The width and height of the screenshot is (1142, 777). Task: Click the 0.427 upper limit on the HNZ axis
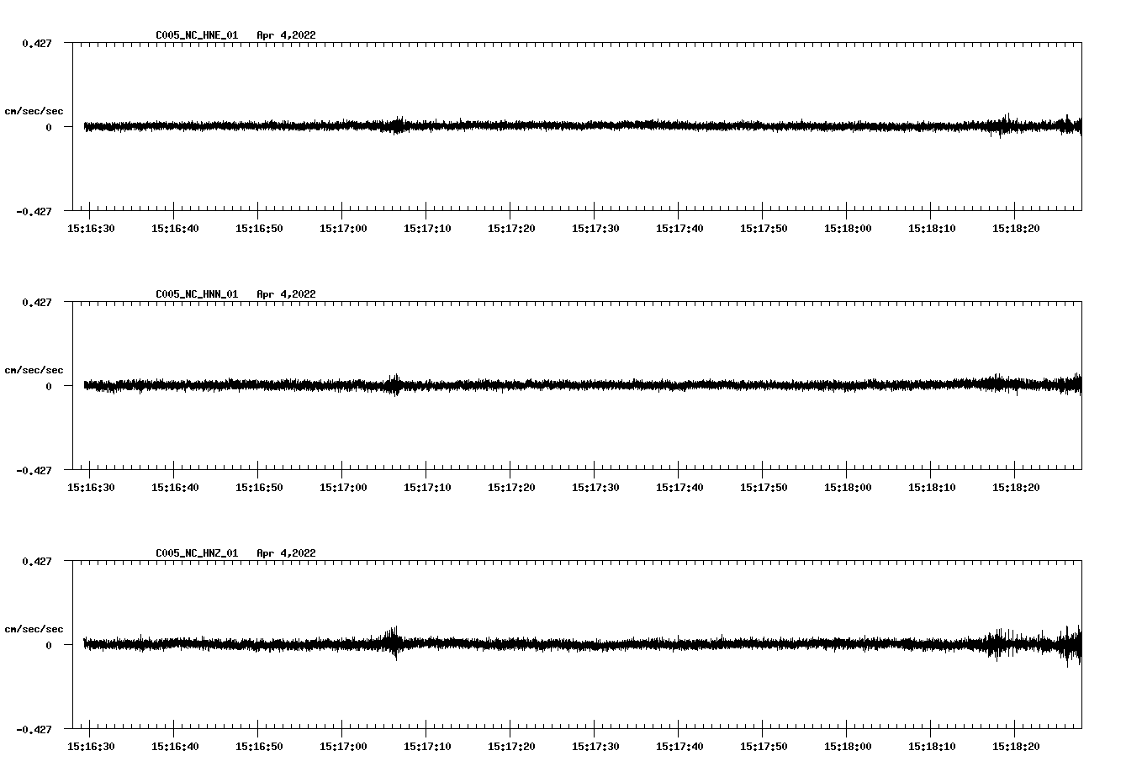(x=36, y=561)
